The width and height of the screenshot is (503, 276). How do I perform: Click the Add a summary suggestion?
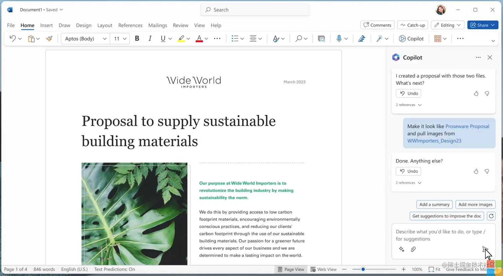point(434,205)
